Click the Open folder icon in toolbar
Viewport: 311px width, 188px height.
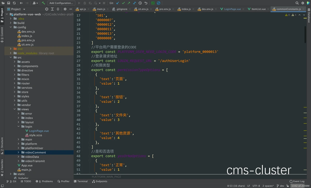(x=3, y=3)
